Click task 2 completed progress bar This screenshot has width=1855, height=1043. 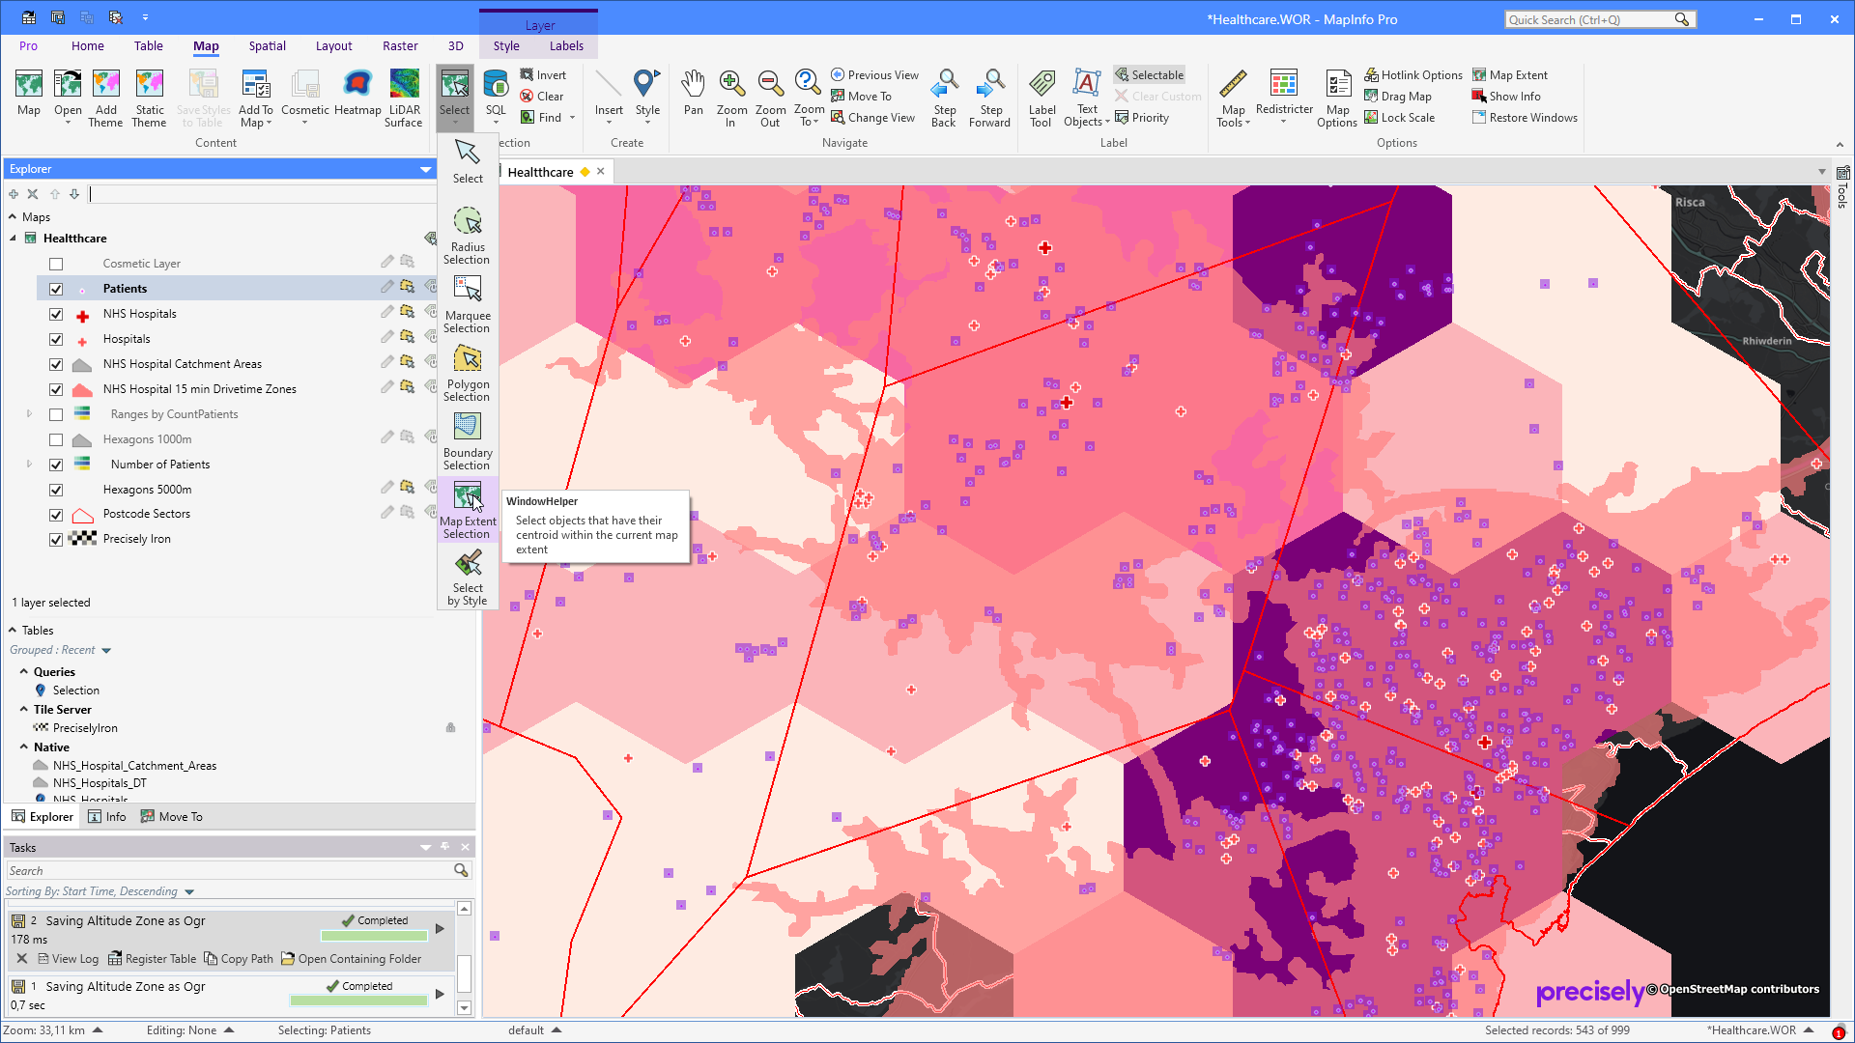[374, 936]
